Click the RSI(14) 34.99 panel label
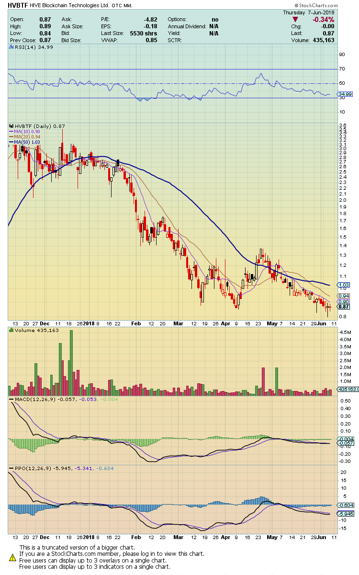Screen dimensions: 359x575 click(x=34, y=47)
